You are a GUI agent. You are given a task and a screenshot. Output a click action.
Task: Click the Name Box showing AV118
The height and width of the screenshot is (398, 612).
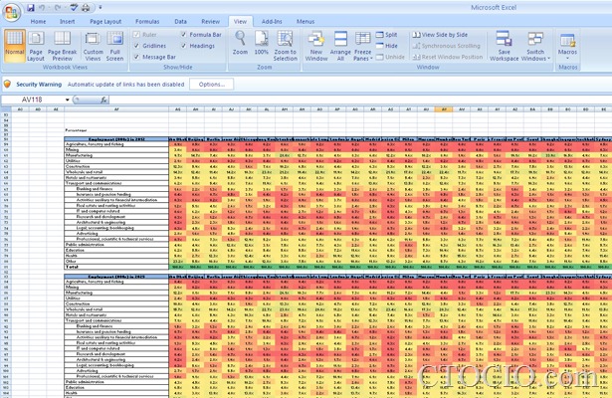pyautogui.click(x=40, y=100)
